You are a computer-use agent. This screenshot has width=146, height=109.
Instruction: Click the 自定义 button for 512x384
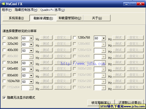click(63, 62)
